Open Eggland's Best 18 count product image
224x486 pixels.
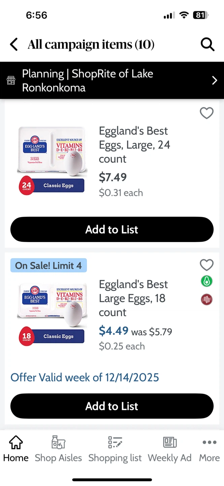pos(52,312)
